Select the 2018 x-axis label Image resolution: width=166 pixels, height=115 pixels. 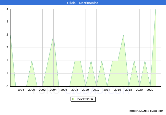[x=129, y=90]
